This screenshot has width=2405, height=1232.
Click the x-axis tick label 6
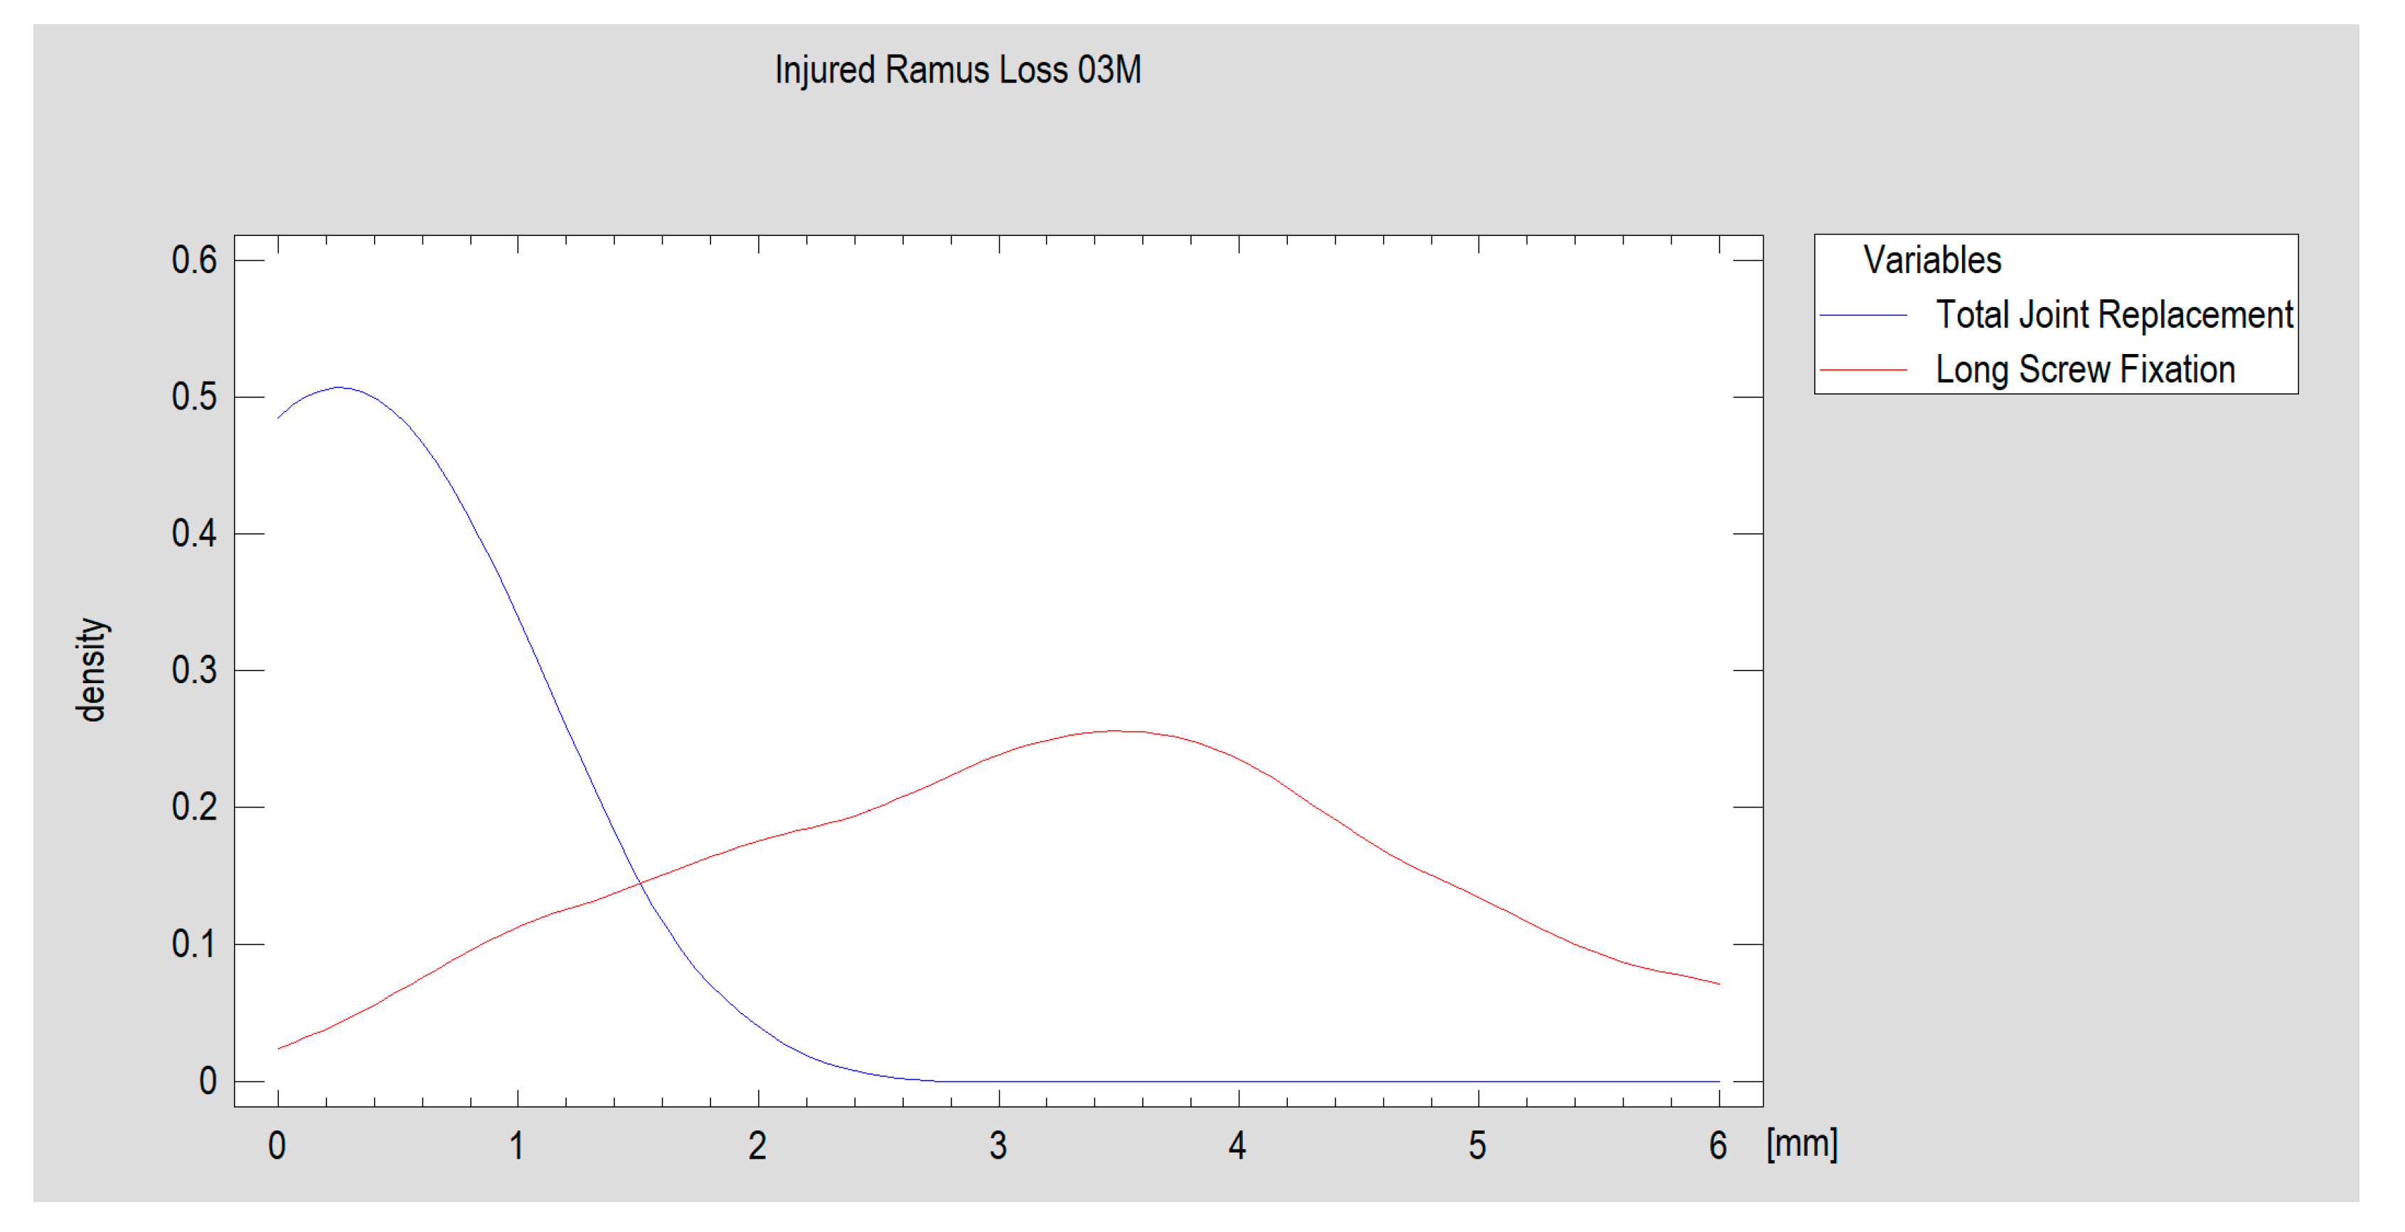pyautogui.click(x=1718, y=1145)
